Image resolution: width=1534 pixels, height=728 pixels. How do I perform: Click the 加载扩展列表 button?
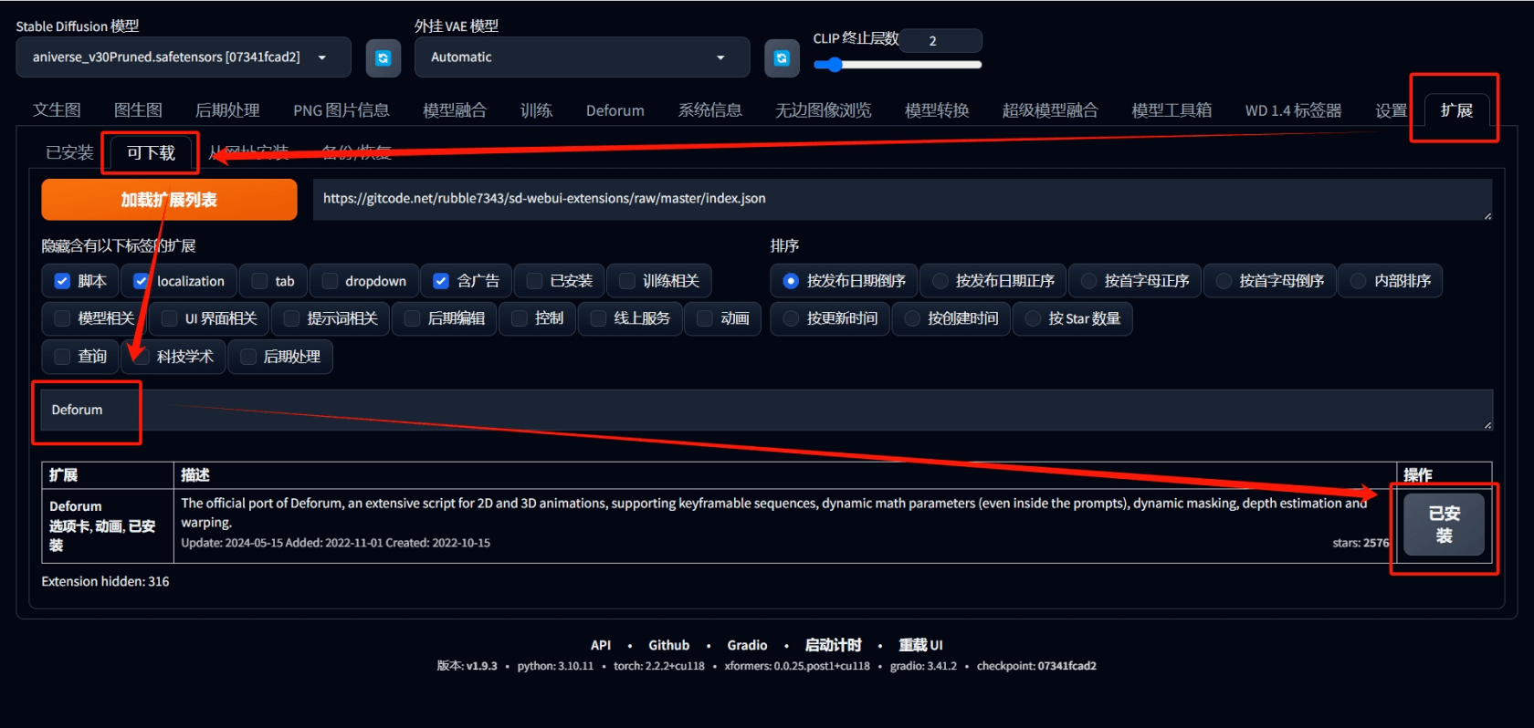(x=169, y=200)
